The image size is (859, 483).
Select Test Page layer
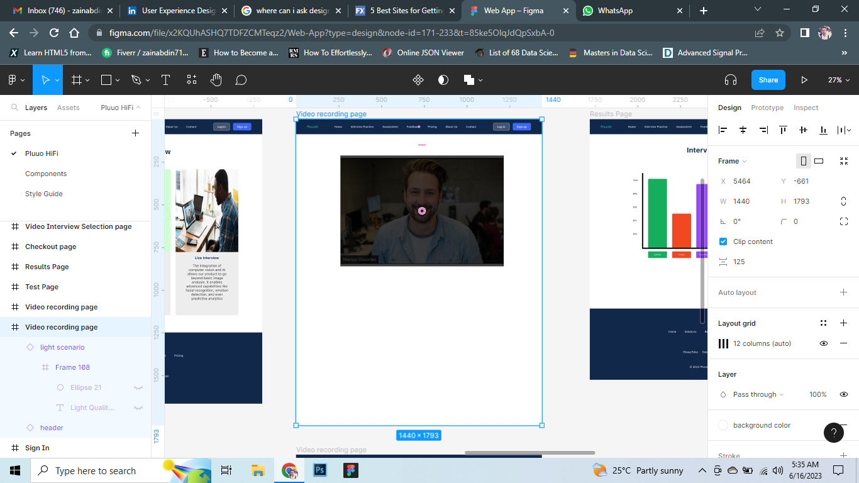coord(75,287)
